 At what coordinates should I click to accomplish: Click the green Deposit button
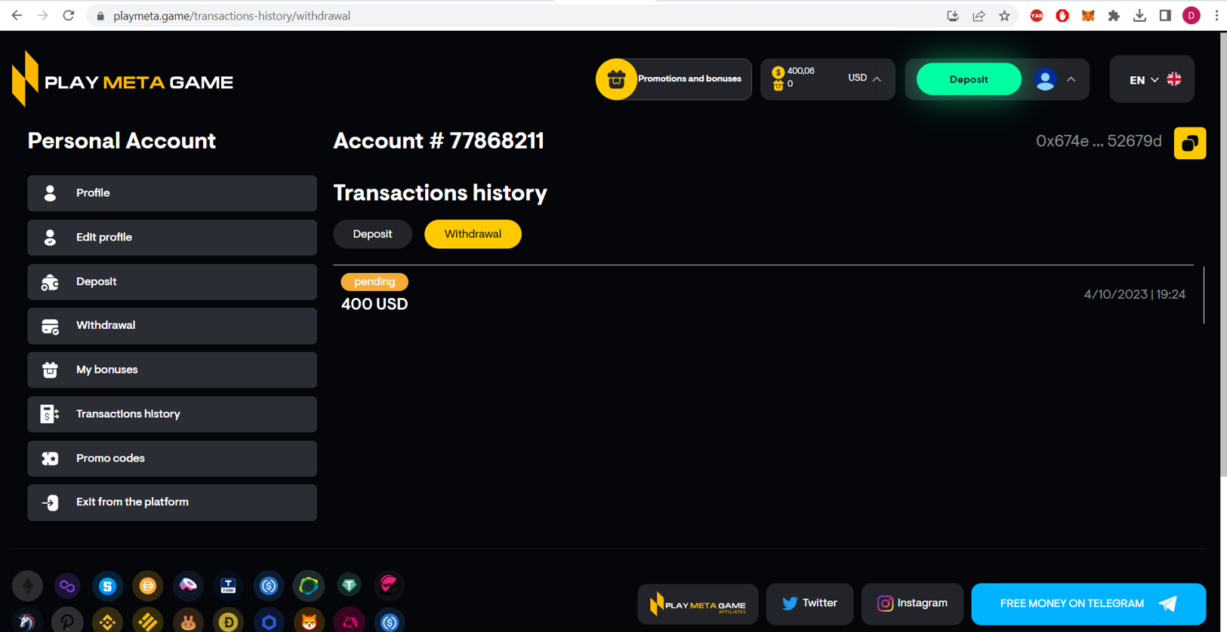click(969, 79)
